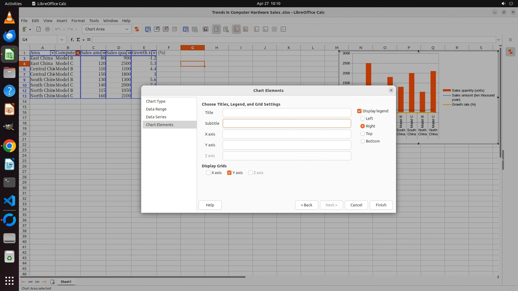
Task: Click the Export as PDF icon
Action: tap(39, 29)
